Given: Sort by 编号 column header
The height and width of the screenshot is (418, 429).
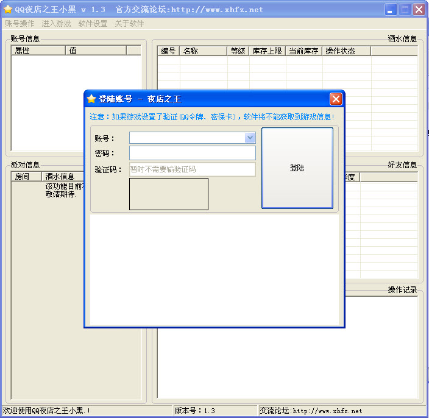Looking at the screenshot, I should click(x=168, y=51).
